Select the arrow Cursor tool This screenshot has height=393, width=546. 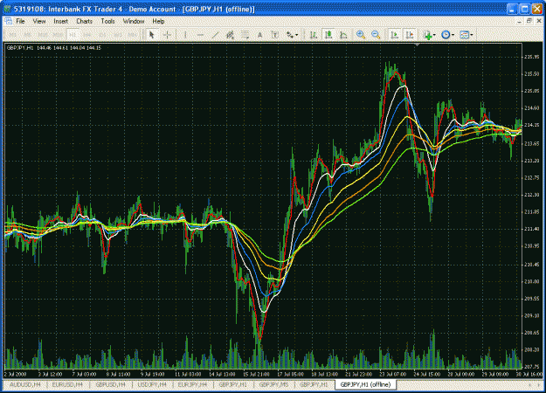tap(151, 35)
